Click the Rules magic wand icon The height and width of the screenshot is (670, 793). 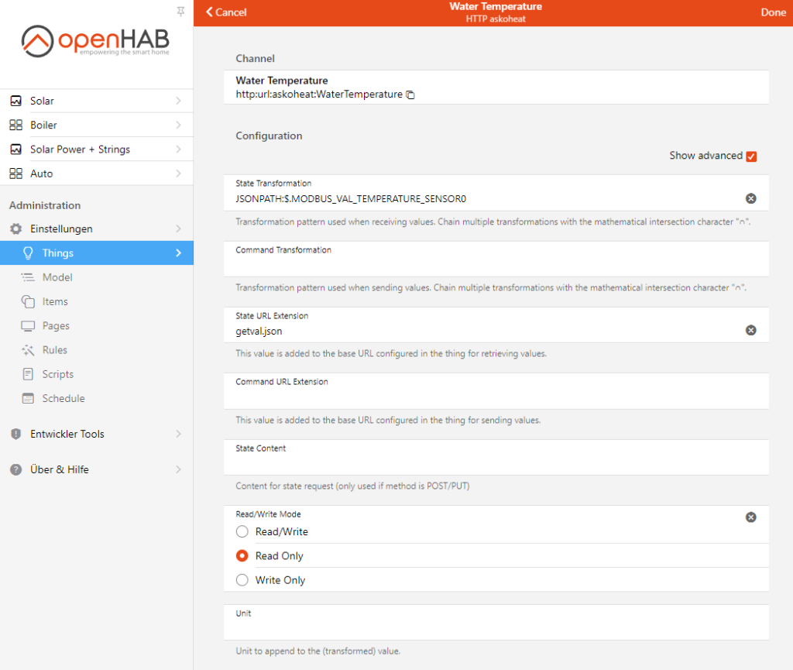[x=28, y=350]
